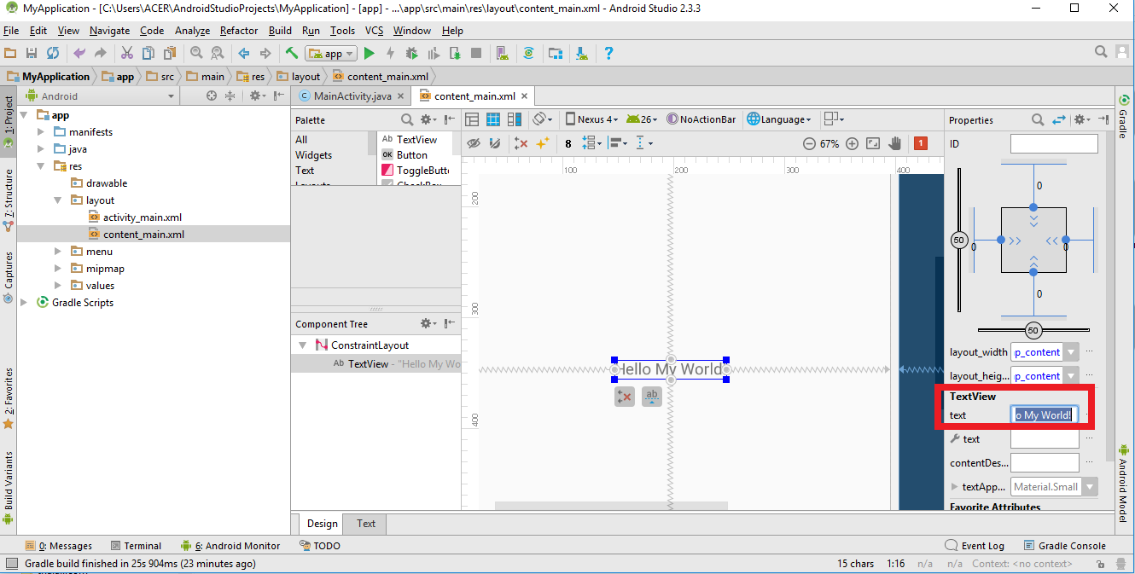1135x574 pixels.
Task: Open the Project Structure icon
Action: point(556,53)
